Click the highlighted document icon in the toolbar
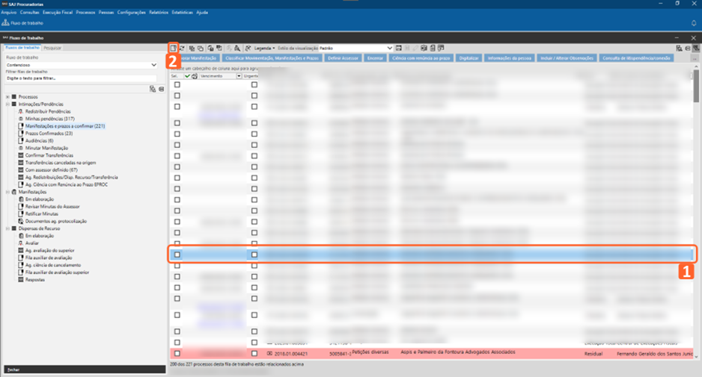Image resolution: width=702 pixels, height=377 pixels. [174, 48]
